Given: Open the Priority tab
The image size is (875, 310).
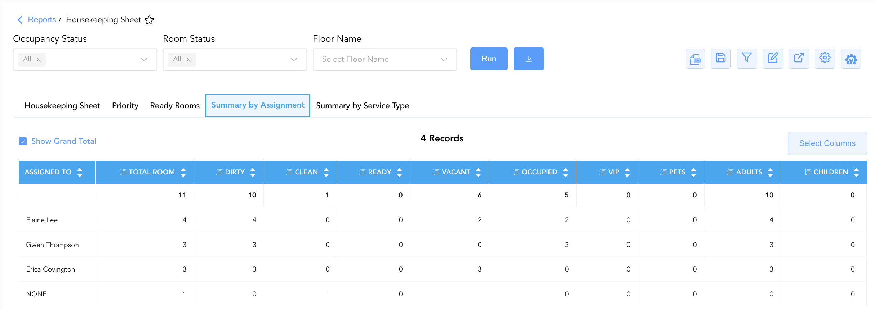Looking at the screenshot, I should point(125,106).
